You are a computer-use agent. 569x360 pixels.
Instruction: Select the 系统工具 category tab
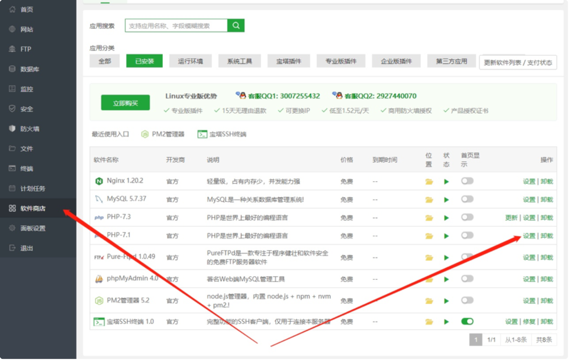click(x=240, y=61)
